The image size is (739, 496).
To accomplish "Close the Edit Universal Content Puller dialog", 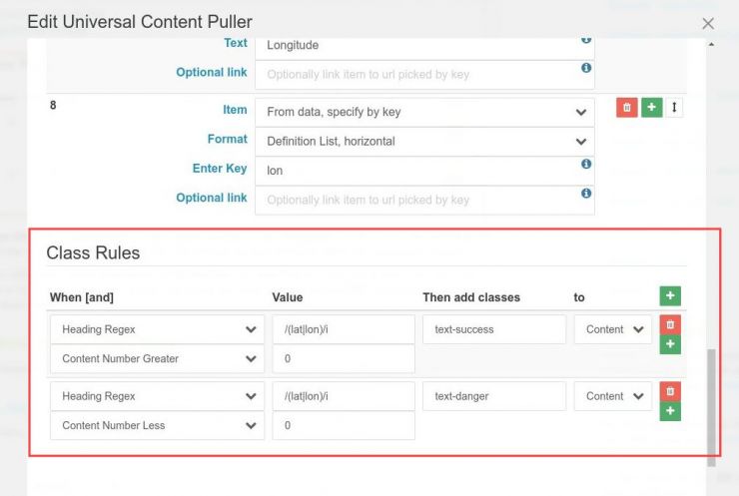I will coord(708,23).
